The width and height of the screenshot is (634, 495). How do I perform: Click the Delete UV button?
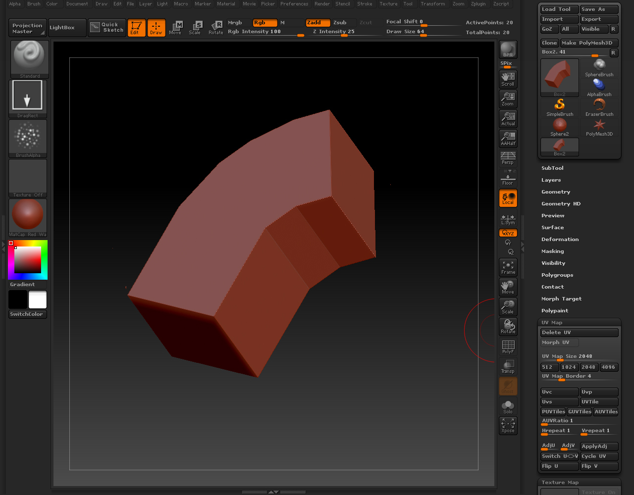point(579,333)
